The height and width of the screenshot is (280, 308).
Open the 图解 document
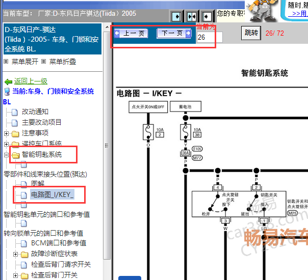point(38,184)
